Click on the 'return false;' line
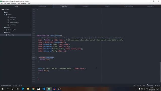 [44, 71]
